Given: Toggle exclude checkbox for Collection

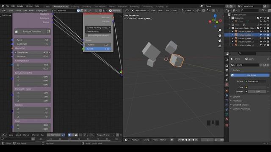Looking at the screenshot, I should click(258, 18).
